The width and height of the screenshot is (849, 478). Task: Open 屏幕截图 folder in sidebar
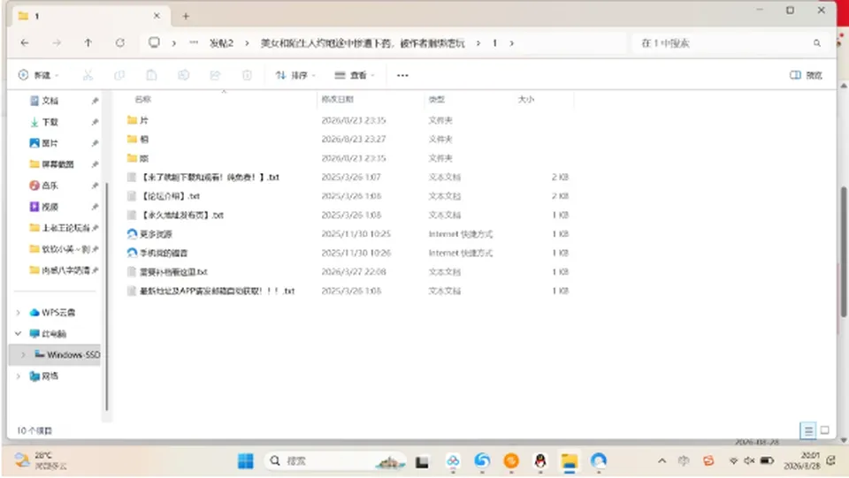point(58,163)
